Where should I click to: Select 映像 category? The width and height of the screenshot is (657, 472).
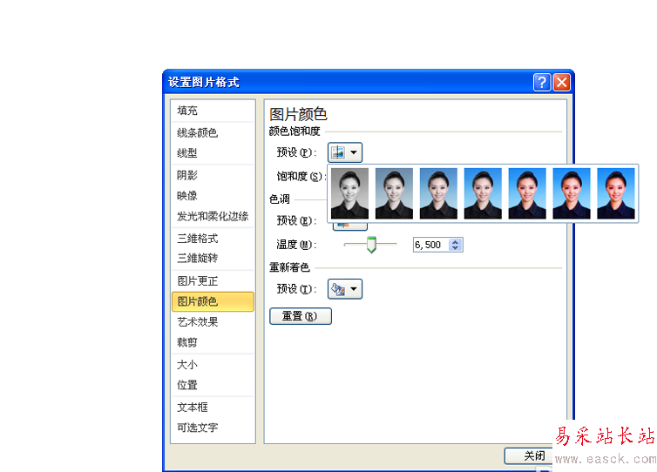point(213,196)
